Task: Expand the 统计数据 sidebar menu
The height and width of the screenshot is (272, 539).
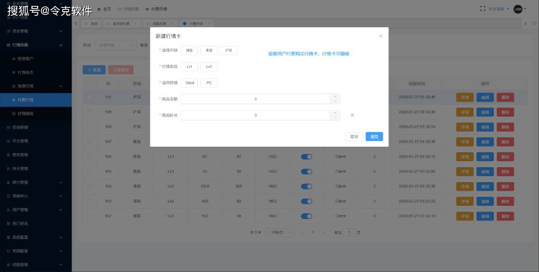Action: click(36, 182)
